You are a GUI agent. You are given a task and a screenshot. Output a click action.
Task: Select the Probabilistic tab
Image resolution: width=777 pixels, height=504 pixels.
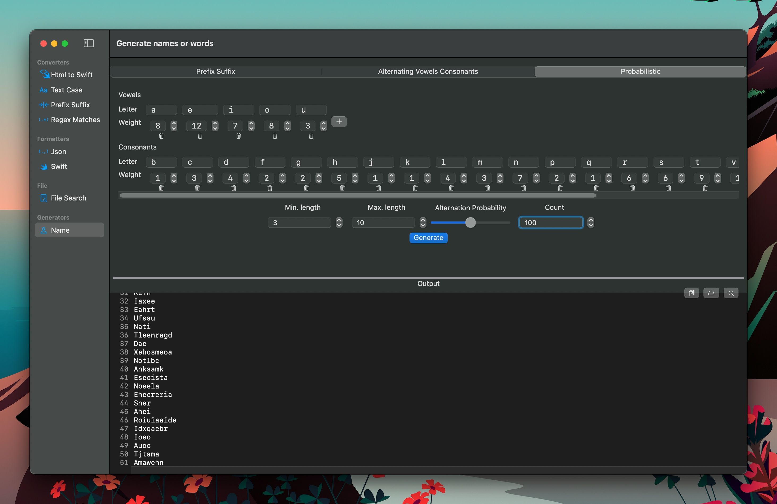point(640,71)
